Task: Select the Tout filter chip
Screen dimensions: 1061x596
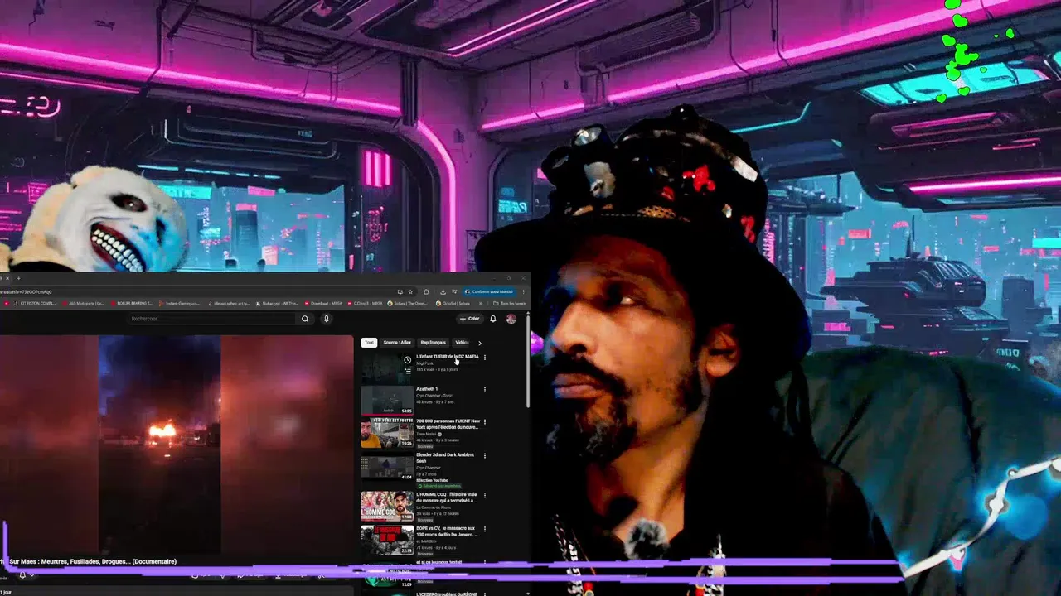Action: 369,343
